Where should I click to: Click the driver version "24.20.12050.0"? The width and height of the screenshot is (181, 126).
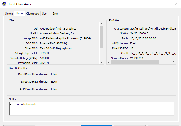[x=139, y=33]
